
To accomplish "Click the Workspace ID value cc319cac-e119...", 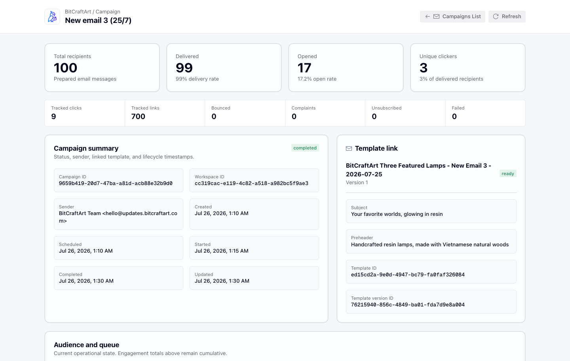I will [x=251, y=183].
